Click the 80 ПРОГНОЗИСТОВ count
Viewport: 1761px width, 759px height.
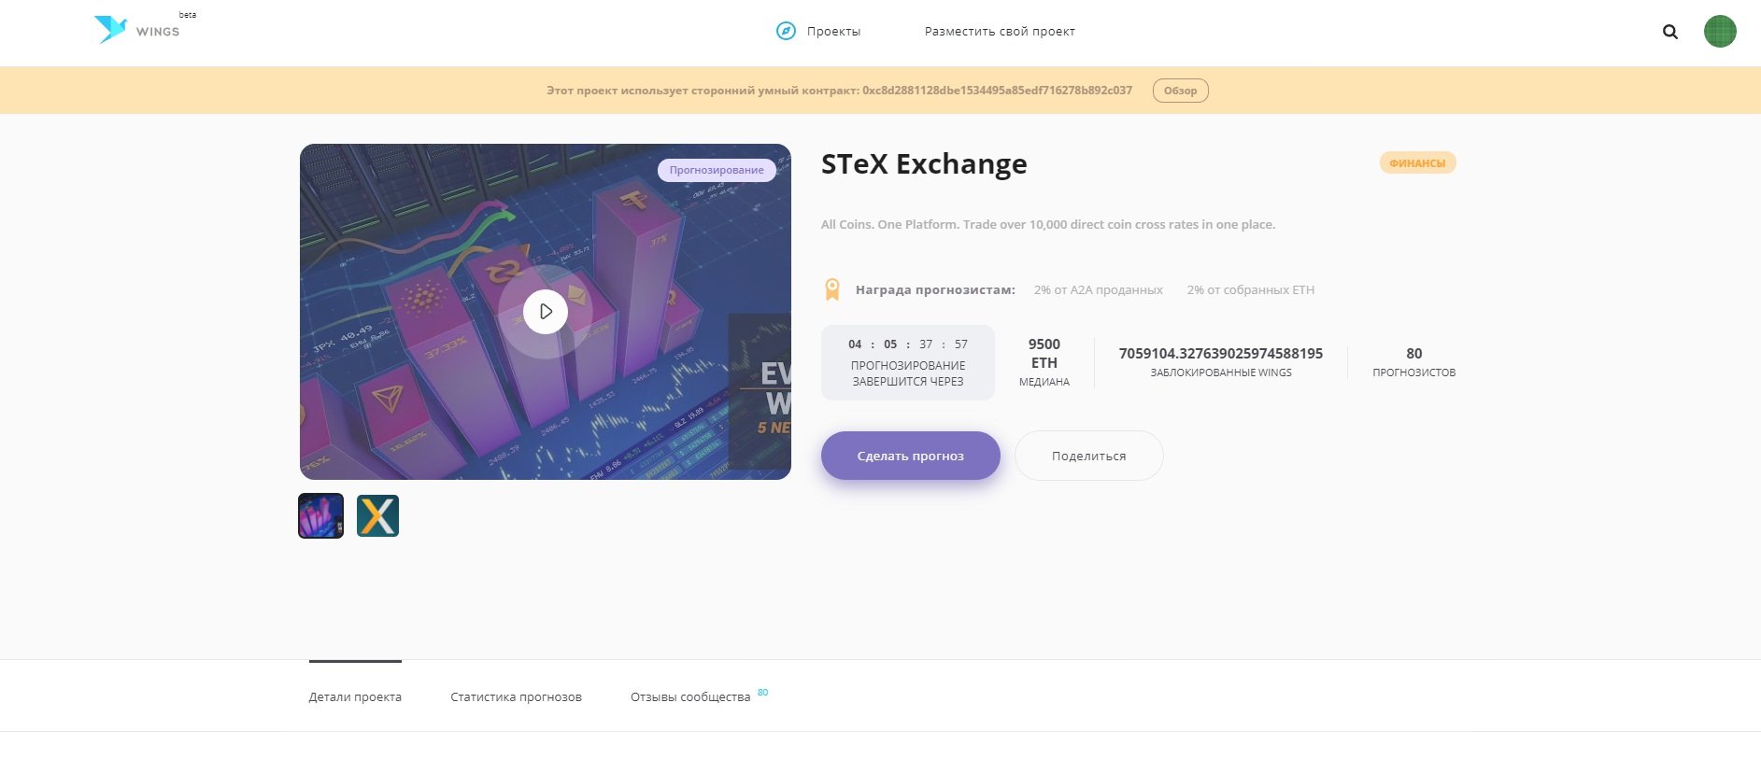tap(1414, 361)
